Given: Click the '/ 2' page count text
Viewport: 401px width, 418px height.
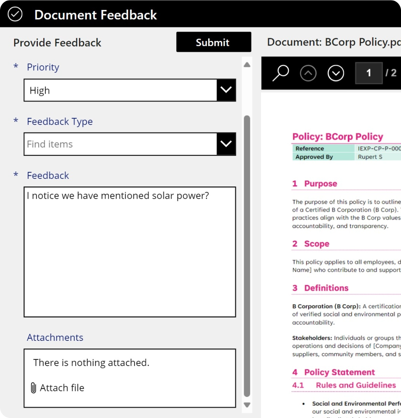Looking at the screenshot, I should coord(391,73).
